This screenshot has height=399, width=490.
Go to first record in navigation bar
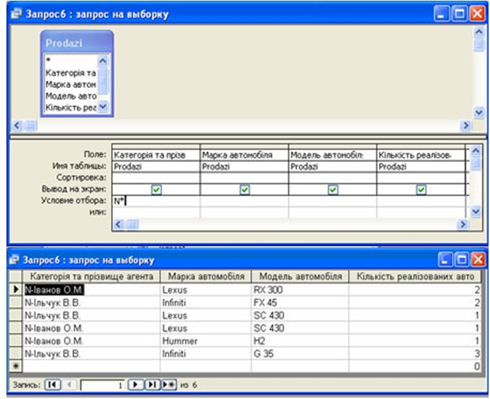click(x=52, y=385)
